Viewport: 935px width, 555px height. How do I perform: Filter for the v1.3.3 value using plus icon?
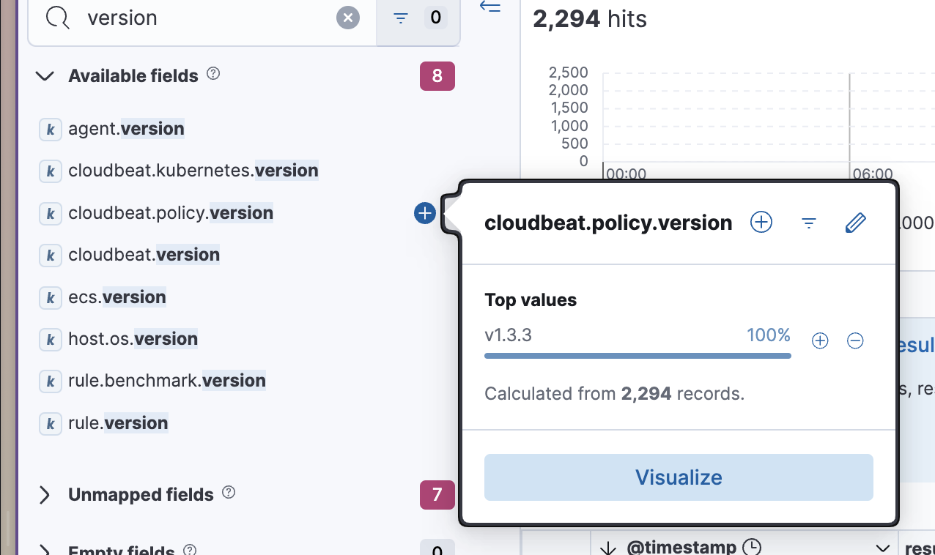[819, 340]
